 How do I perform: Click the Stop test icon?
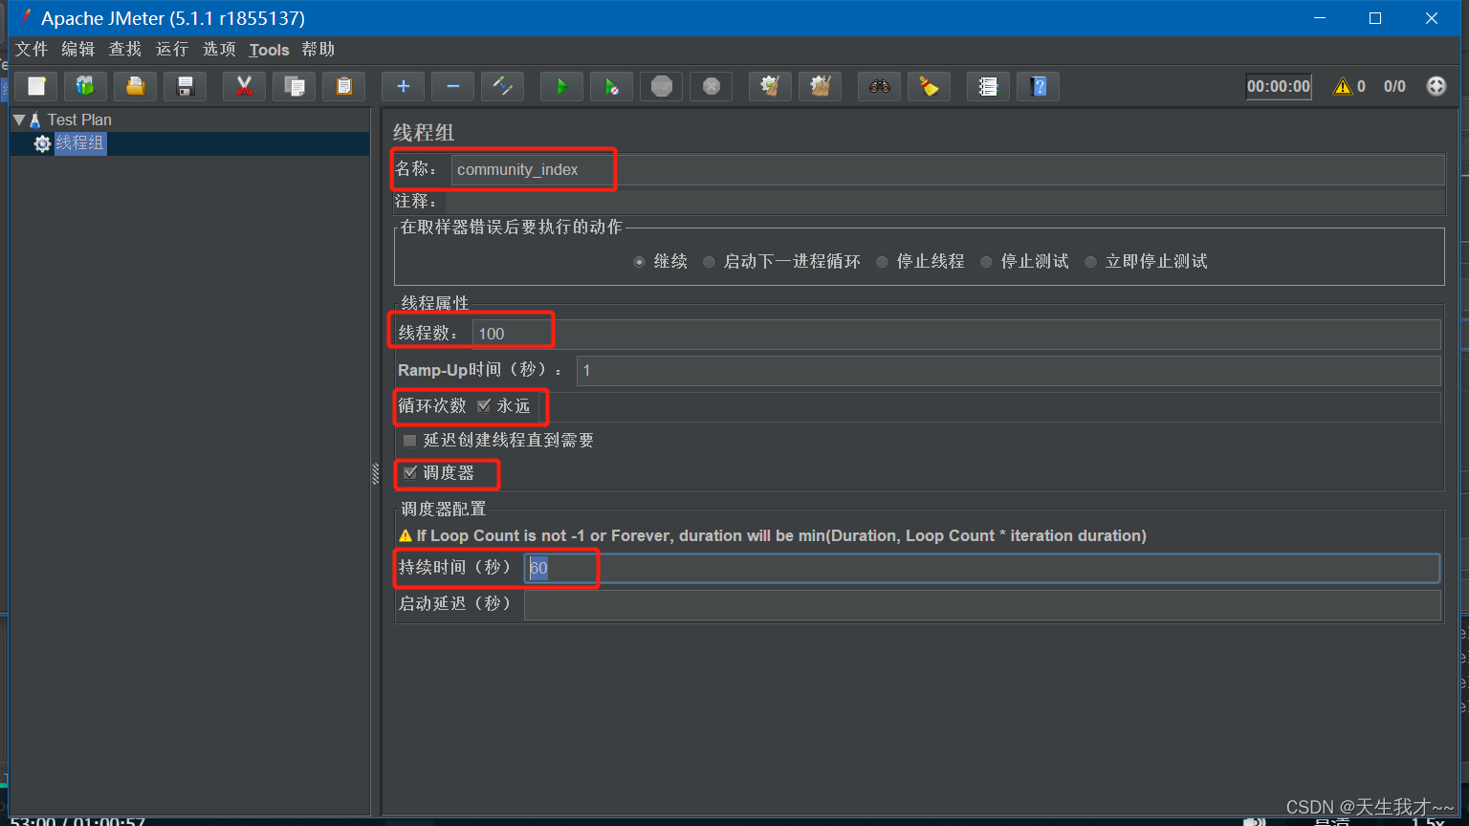point(662,86)
